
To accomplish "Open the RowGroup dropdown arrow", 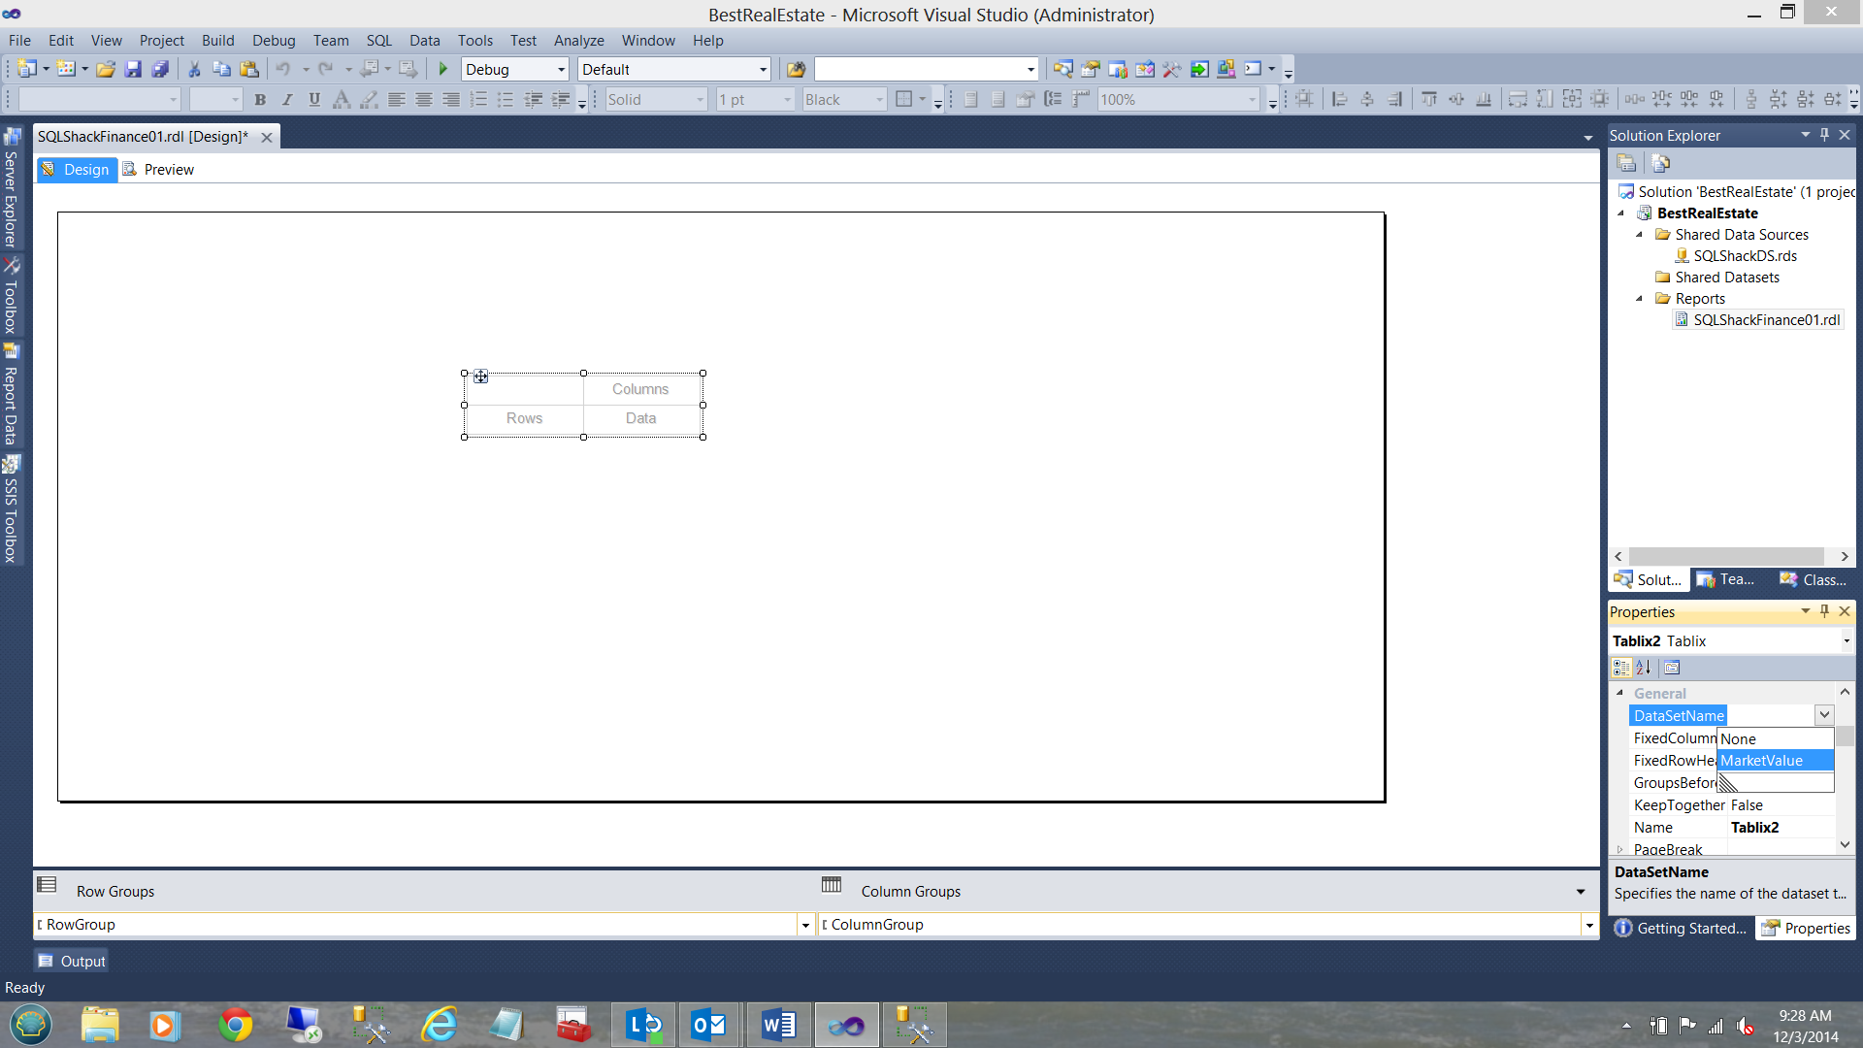I will (x=805, y=926).
